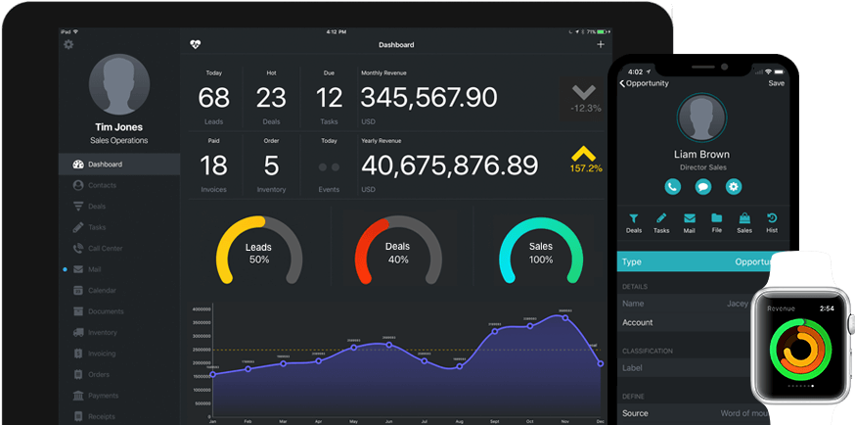Tap the Paid 18 Invoices tile
The width and height of the screenshot is (855, 425).
(x=213, y=165)
